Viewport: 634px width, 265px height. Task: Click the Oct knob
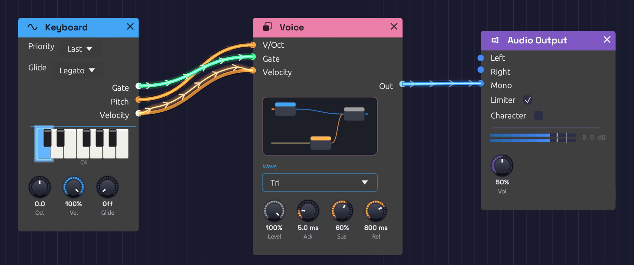coord(40,187)
